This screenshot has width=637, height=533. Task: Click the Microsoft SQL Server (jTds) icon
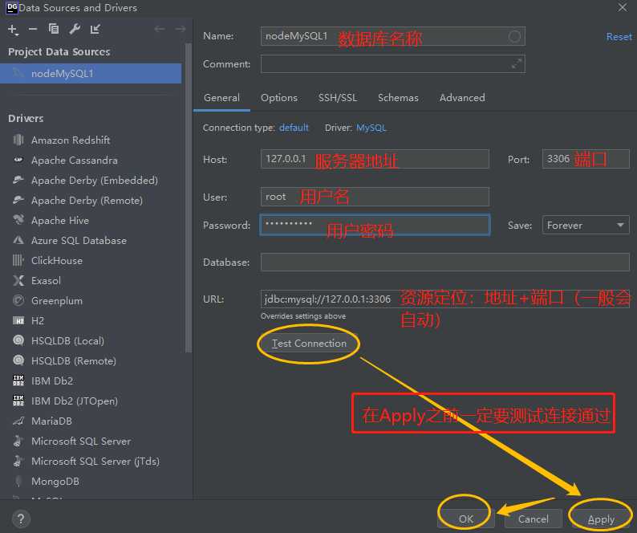tap(18, 461)
